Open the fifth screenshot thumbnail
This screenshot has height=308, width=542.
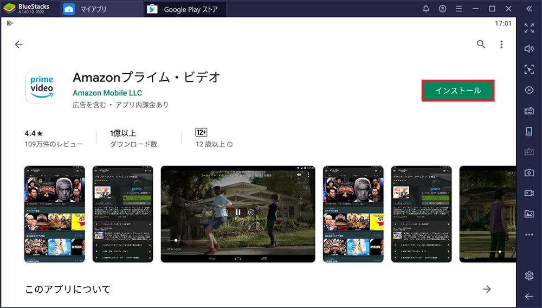[x=421, y=214]
